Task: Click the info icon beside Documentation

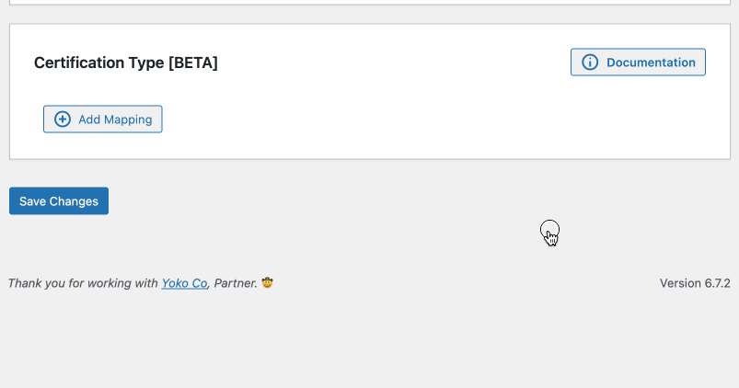Action: (x=590, y=63)
